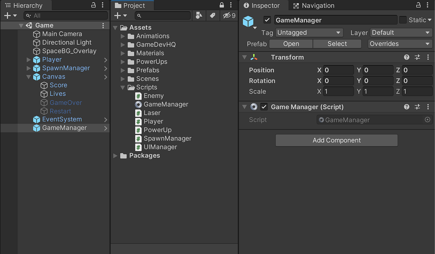This screenshot has width=435, height=254.
Task: Open Transform help via question mark icon
Action: click(406, 57)
